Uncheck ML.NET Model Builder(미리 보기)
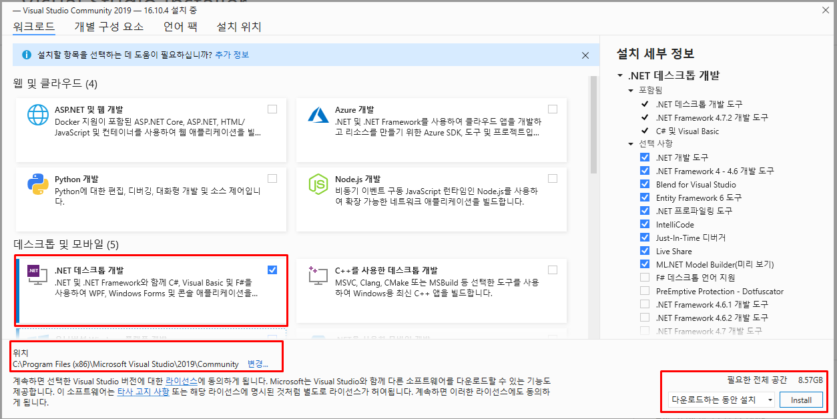Image resolution: width=837 pixels, height=419 pixels. pos(645,264)
